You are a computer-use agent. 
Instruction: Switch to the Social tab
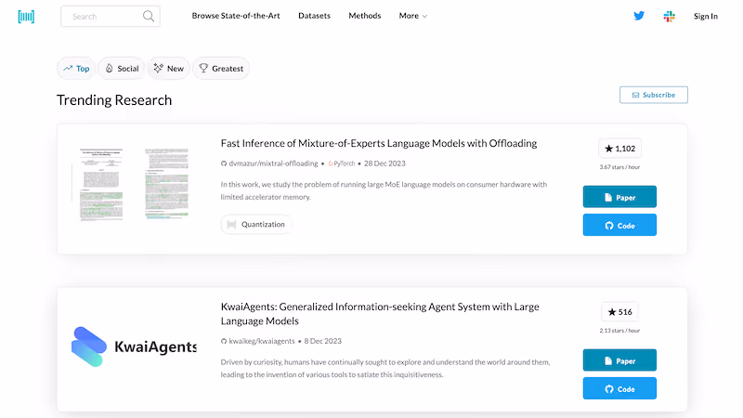click(122, 68)
